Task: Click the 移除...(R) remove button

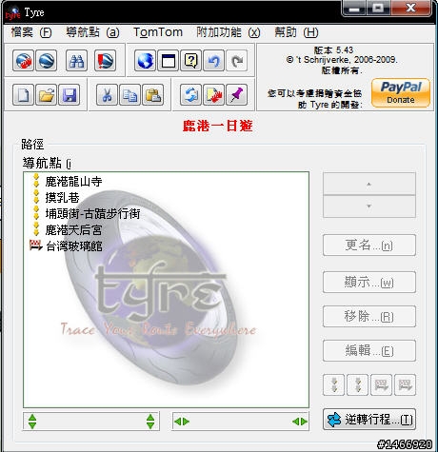Action: click(369, 316)
